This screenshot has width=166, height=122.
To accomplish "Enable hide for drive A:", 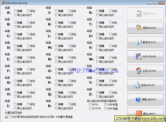I will [15, 11].
